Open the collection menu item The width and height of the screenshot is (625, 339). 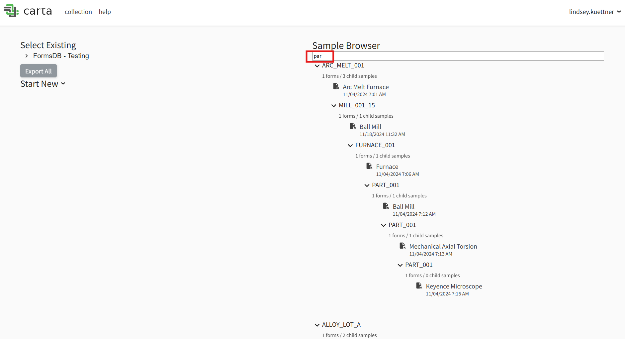[78, 12]
